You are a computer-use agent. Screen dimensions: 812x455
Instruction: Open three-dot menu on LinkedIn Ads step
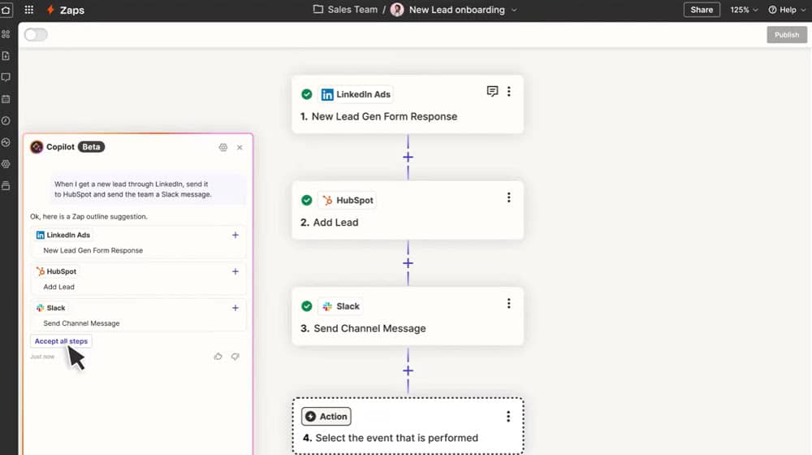[508, 91]
